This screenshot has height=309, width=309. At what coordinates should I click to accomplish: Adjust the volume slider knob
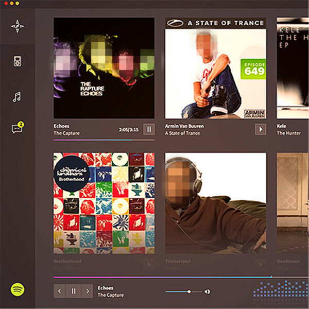click(189, 291)
